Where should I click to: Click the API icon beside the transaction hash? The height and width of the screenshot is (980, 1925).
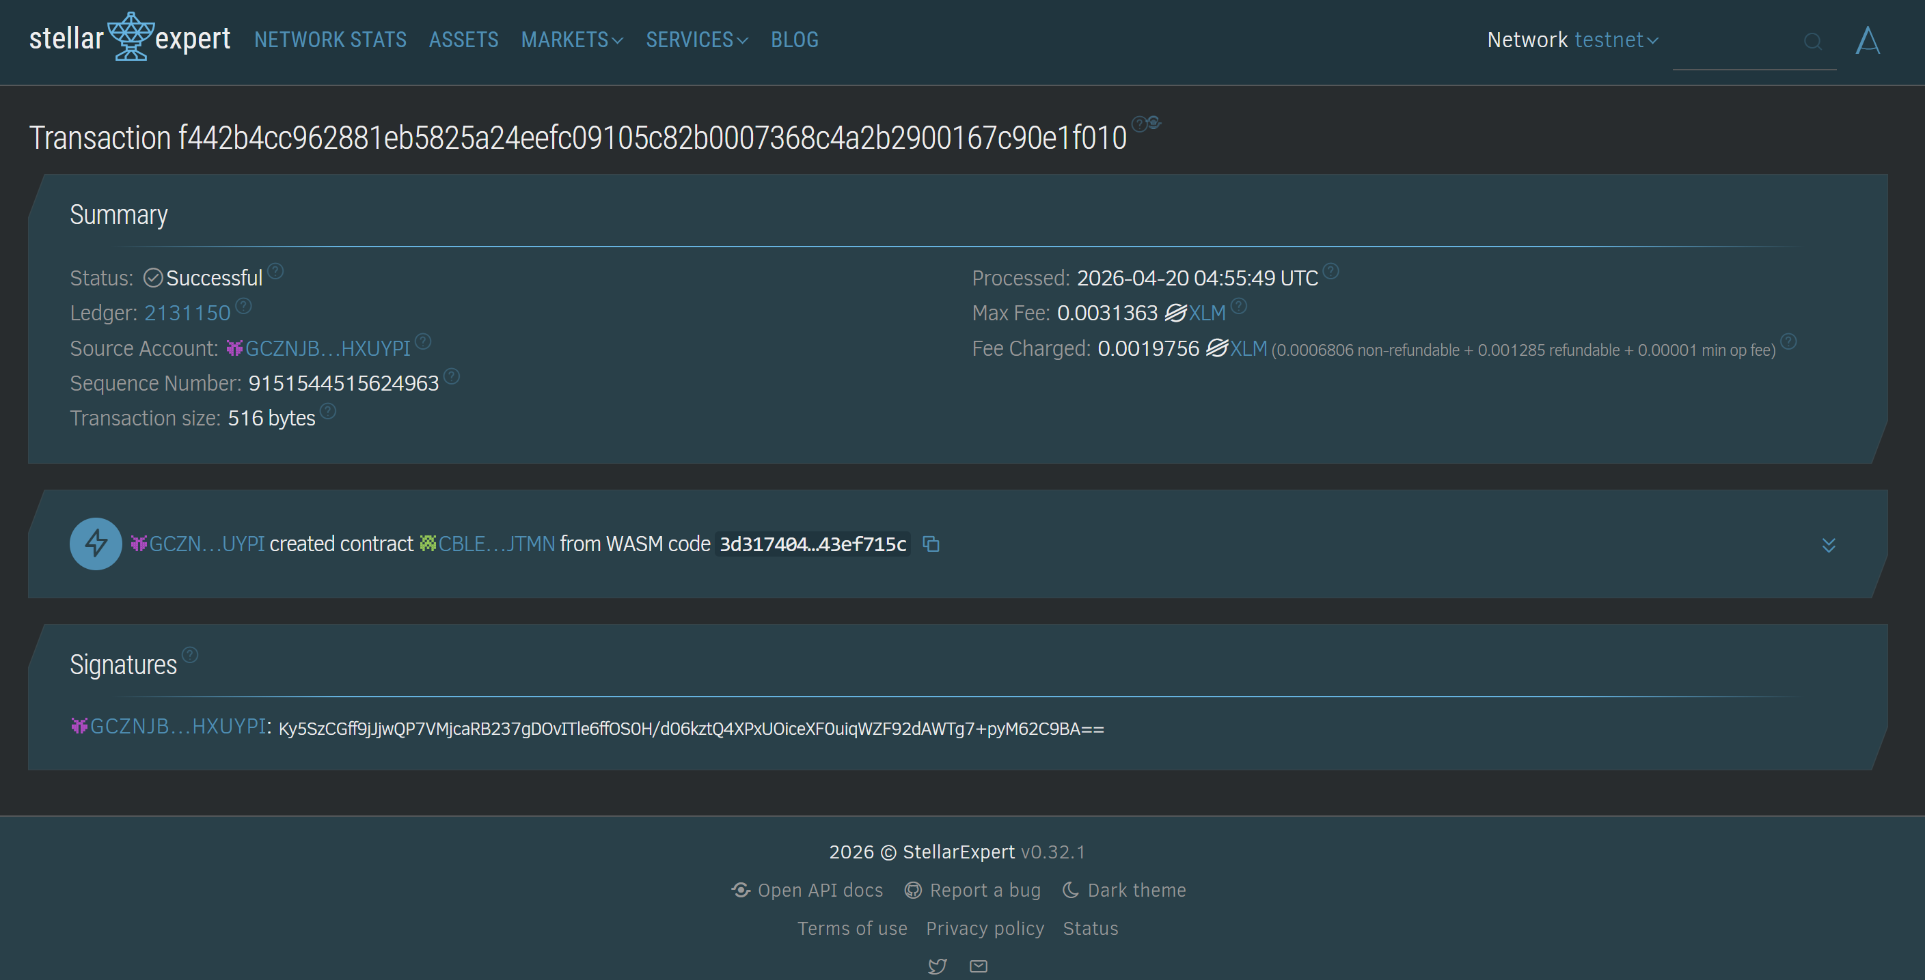click(1155, 122)
